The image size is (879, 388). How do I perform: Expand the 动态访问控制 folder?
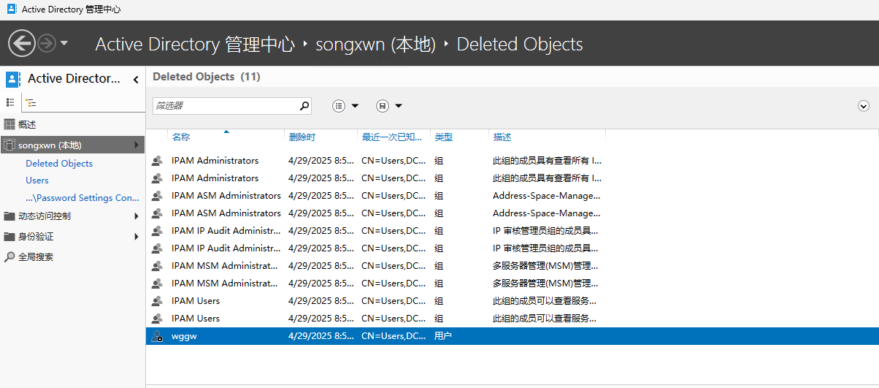[x=137, y=216]
